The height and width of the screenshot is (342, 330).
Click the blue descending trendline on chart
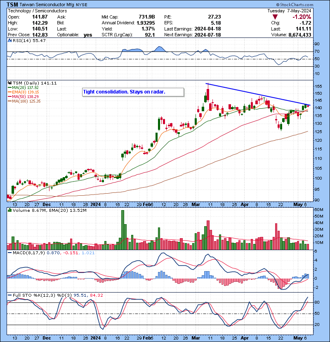[x=256, y=94]
